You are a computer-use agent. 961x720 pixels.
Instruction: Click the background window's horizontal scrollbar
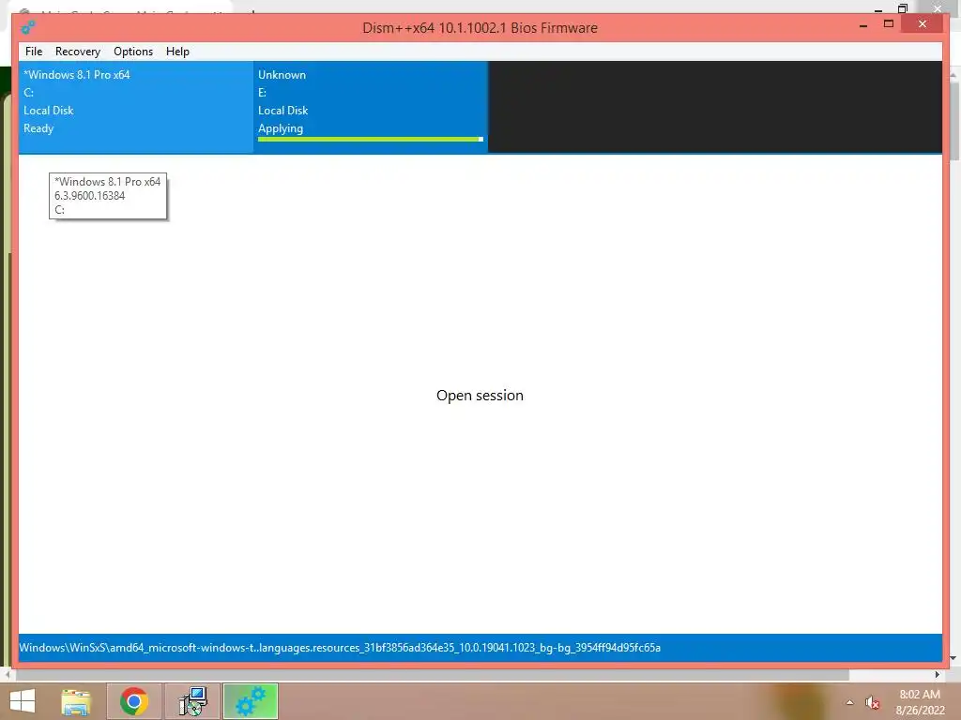(x=432, y=675)
